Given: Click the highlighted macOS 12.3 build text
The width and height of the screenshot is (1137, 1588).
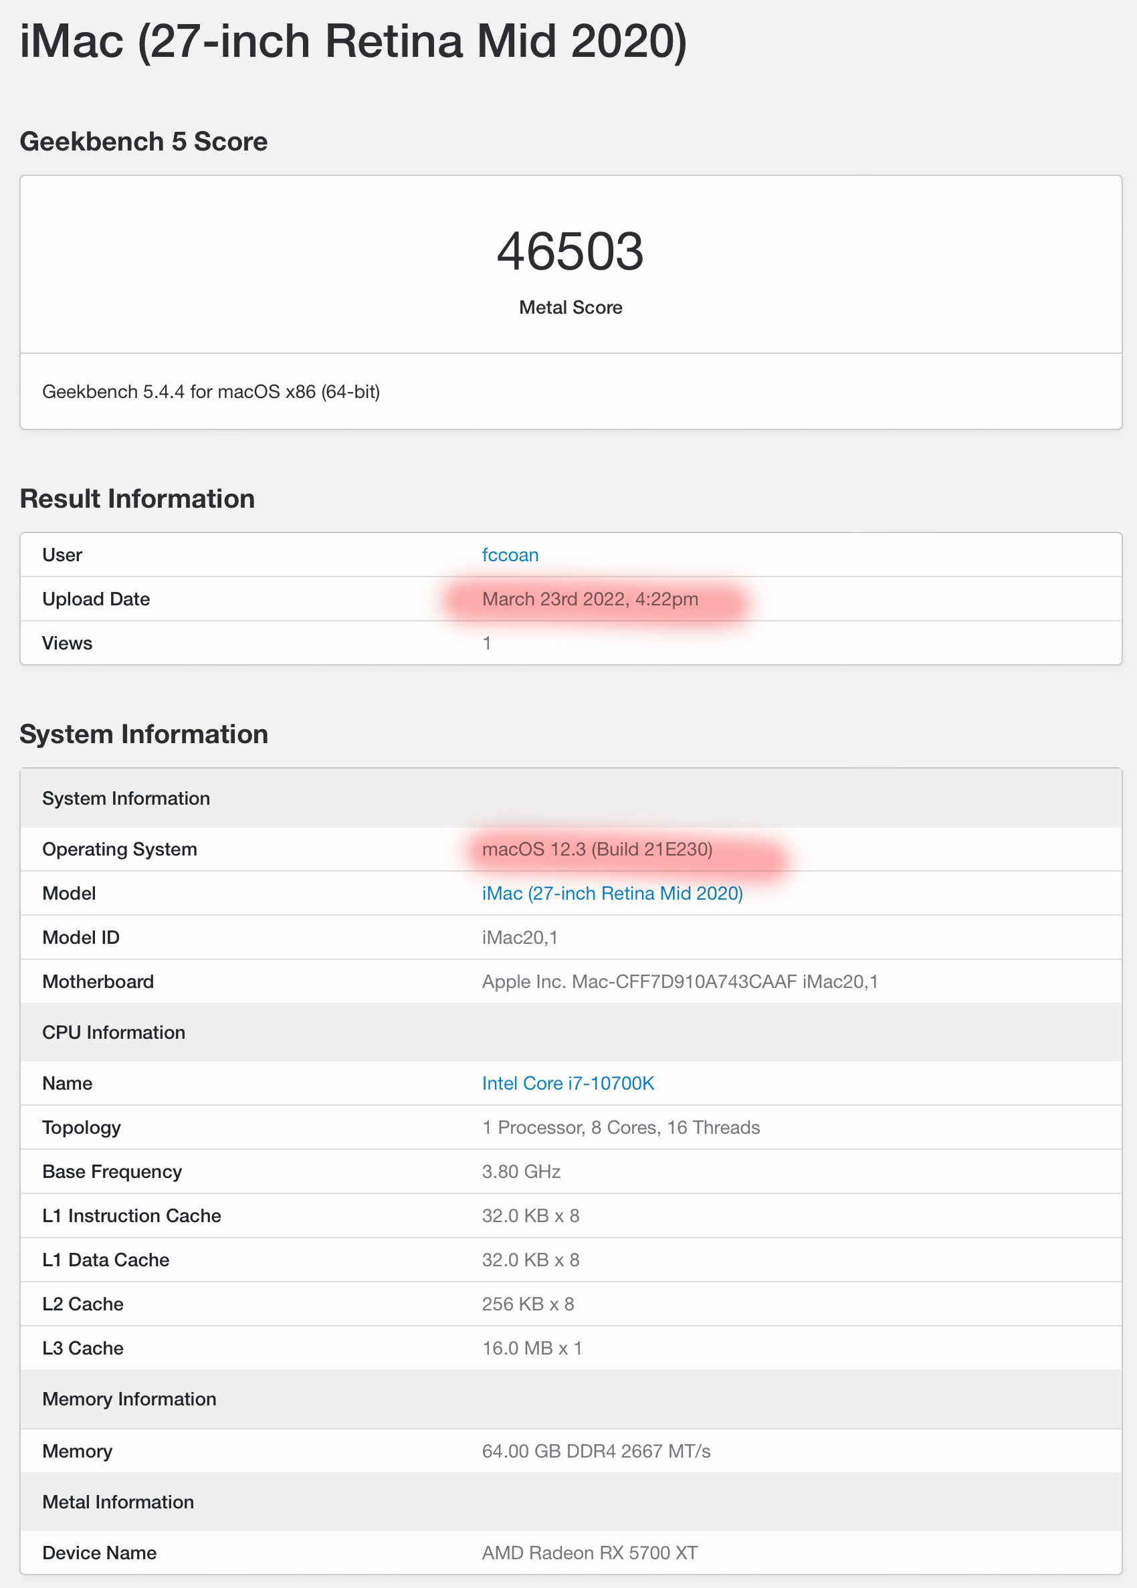Looking at the screenshot, I should coord(597,850).
